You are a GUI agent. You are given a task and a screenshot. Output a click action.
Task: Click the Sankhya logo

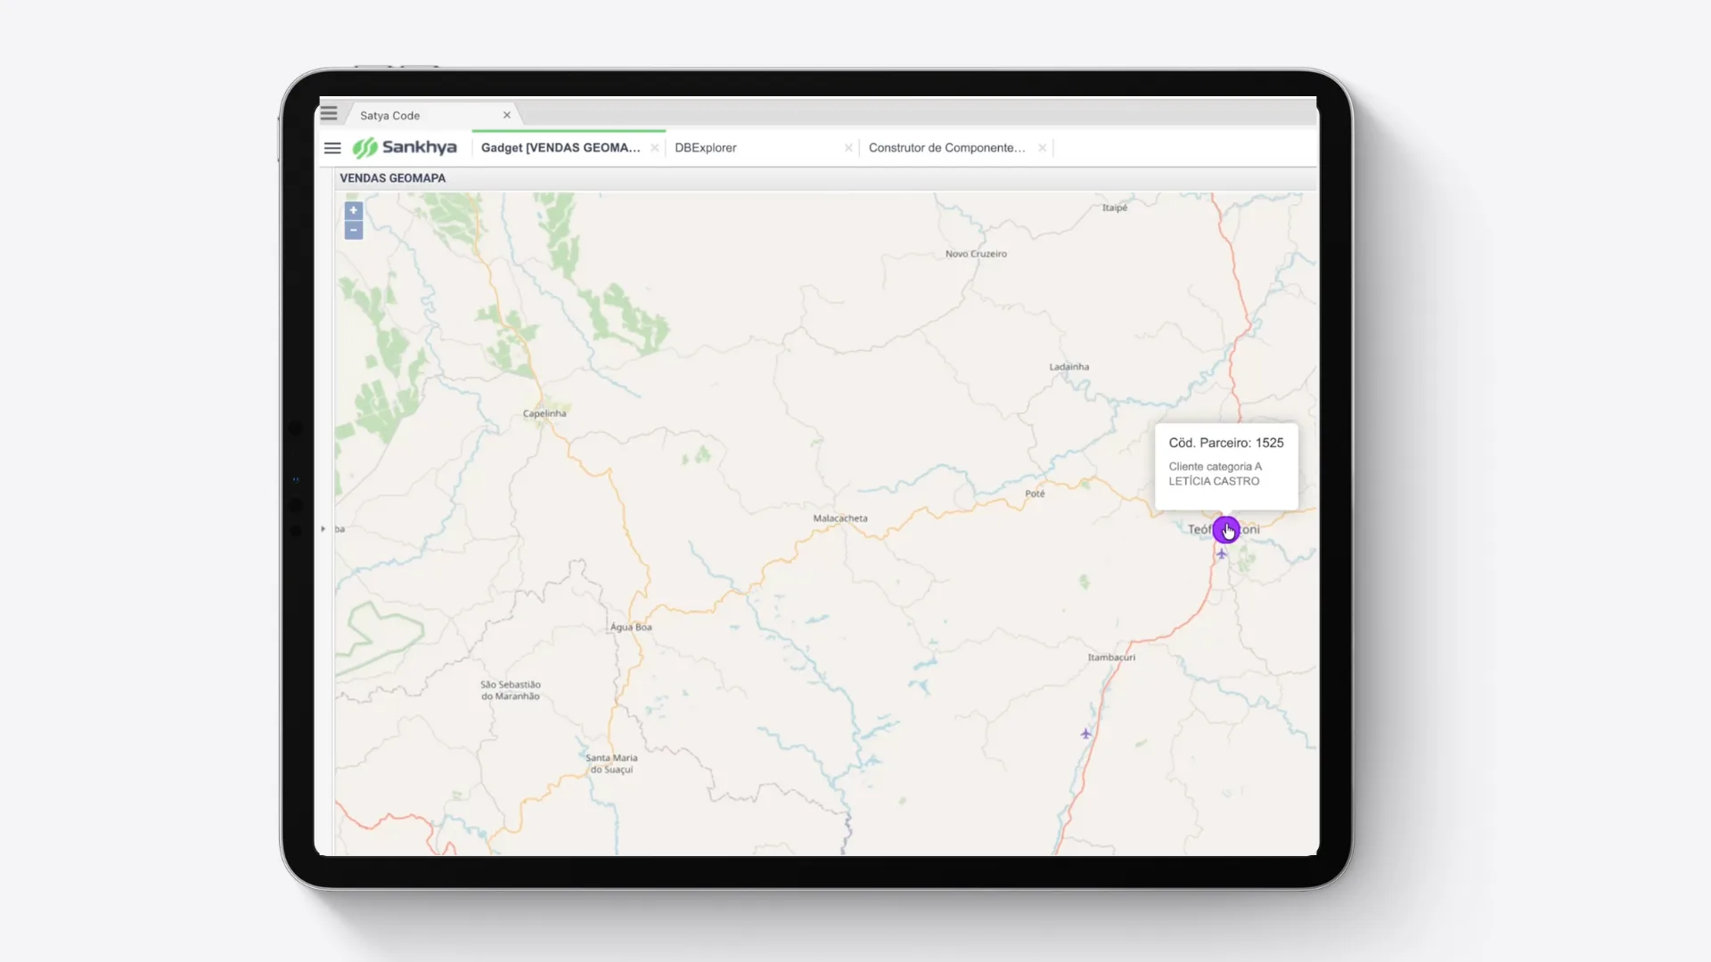coord(405,148)
